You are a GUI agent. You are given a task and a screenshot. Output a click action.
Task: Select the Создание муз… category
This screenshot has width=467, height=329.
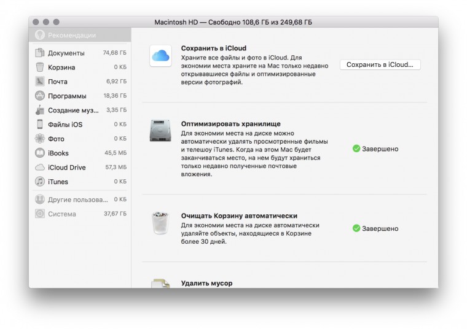pos(80,110)
